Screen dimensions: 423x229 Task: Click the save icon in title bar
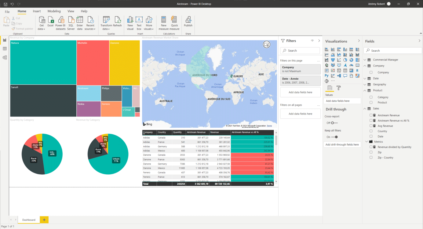[x=5, y=4]
